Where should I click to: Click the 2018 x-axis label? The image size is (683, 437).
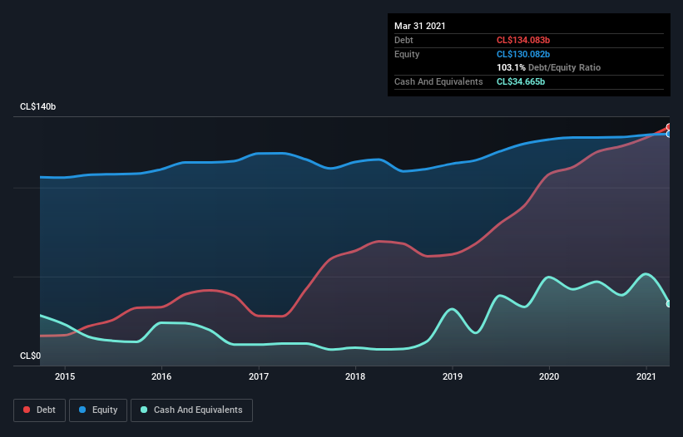tap(355, 376)
